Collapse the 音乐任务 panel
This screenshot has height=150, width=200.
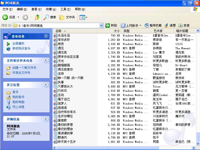click(x=46, y=36)
